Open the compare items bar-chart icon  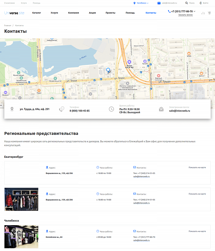203,13
